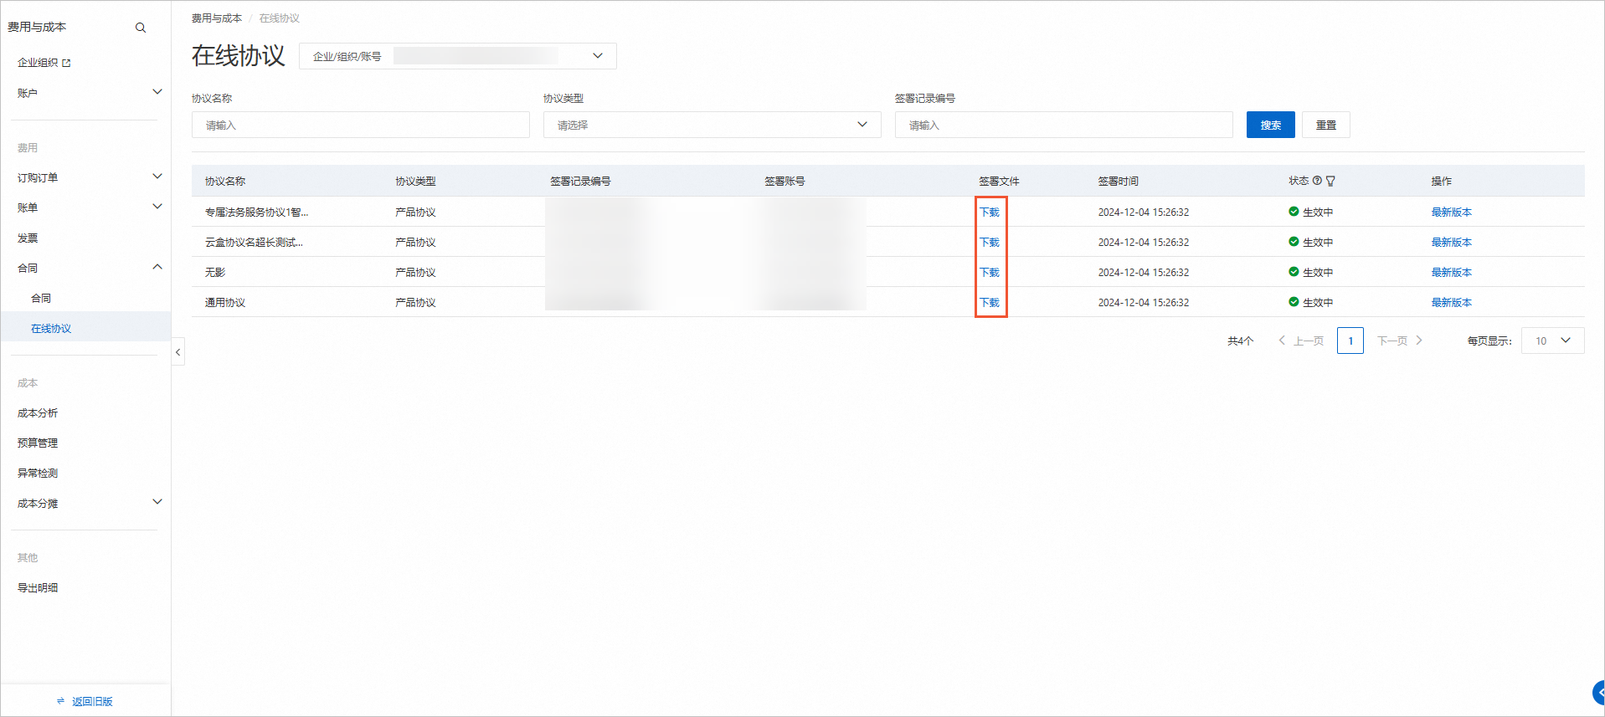This screenshot has height=717, width=1605.
Task: Open 导出明细 in the sidebar
Action: click(x=38, y=588)
